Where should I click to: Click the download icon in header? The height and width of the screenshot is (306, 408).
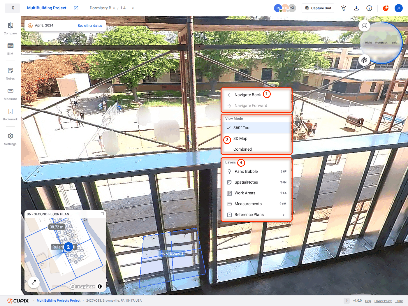click(356, 8)
